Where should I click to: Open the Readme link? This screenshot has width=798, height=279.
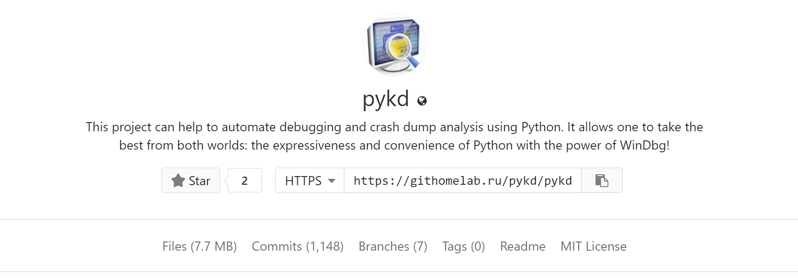[x=523, y=246]
